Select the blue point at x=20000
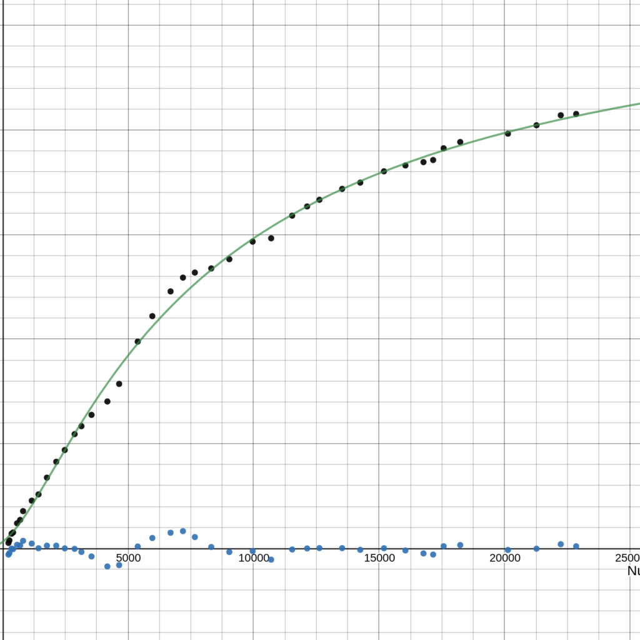This screenshot has height=640, width=640. tap(507, 550)
